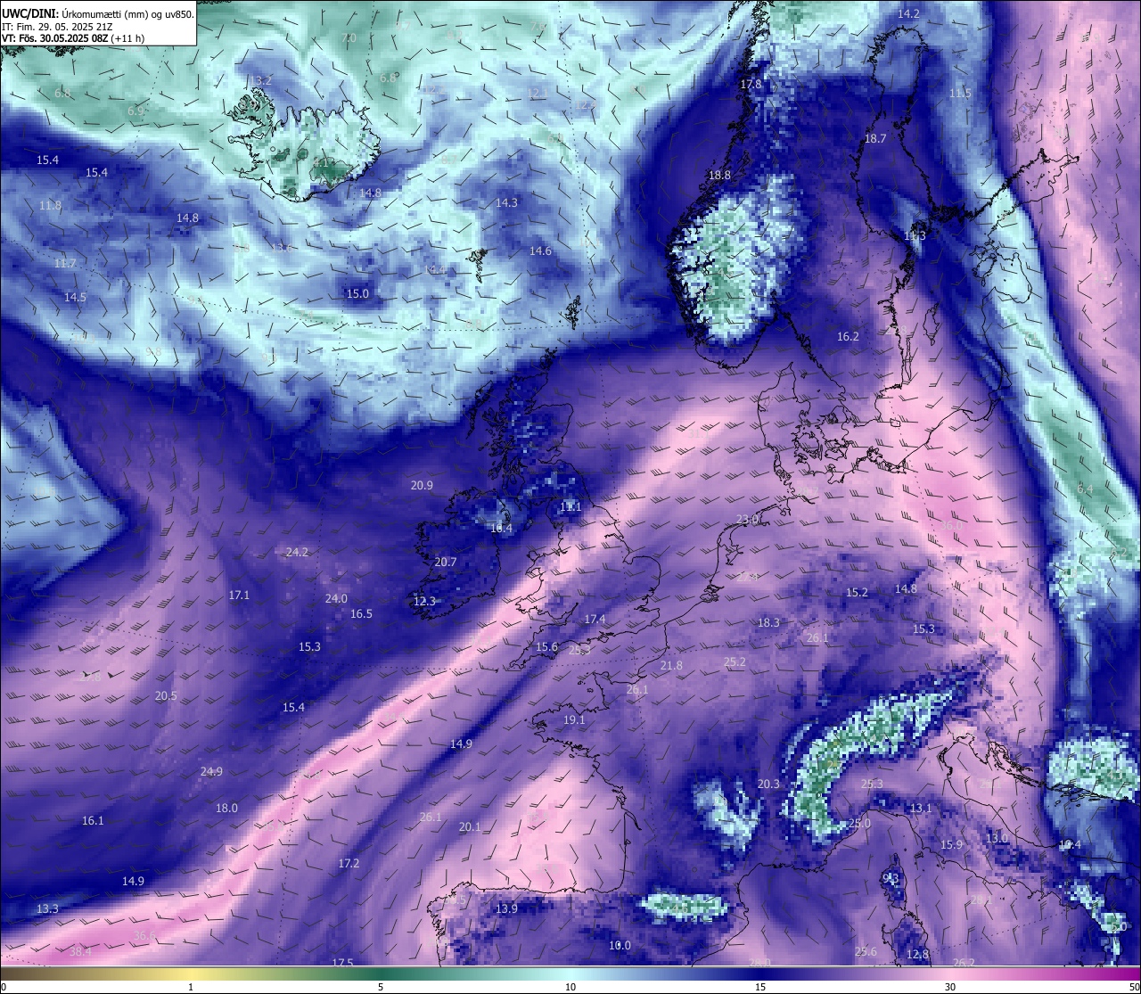This screenshot has width=1141, height=994.
Task: Click the 7.0 value north of Iceland
Action: coord(349,38)
